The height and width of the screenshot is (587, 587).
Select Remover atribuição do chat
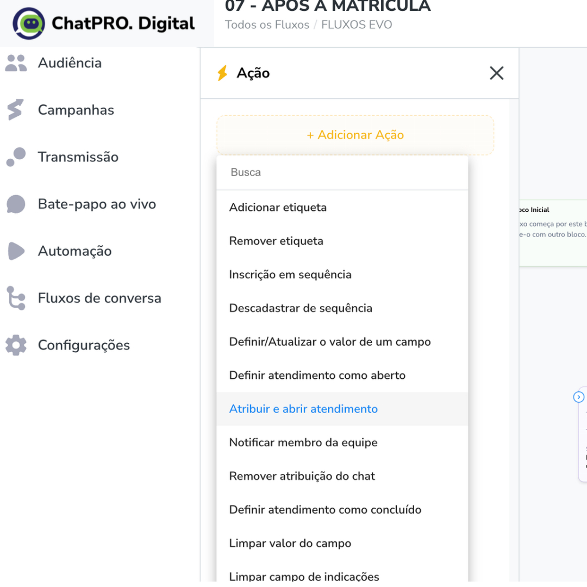[x=302, y=476]
